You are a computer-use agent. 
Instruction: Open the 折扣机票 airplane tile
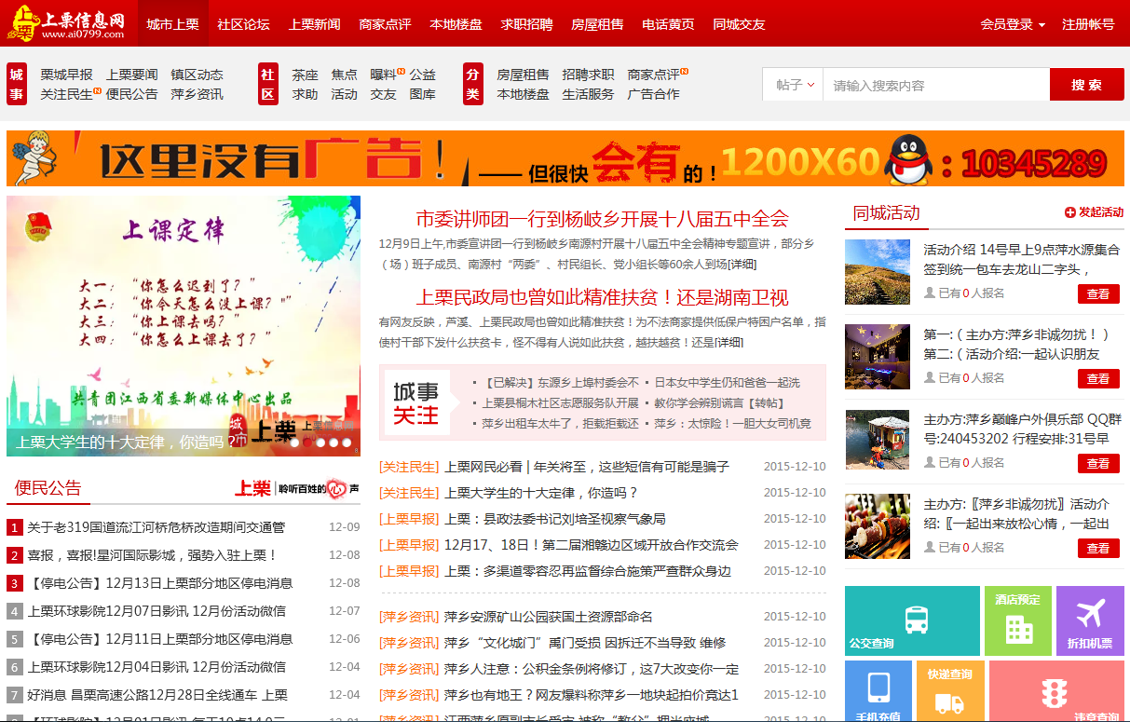[x=1090, y=620]
